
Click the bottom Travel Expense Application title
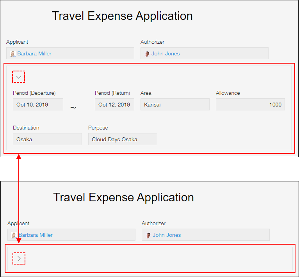[123, 197]
